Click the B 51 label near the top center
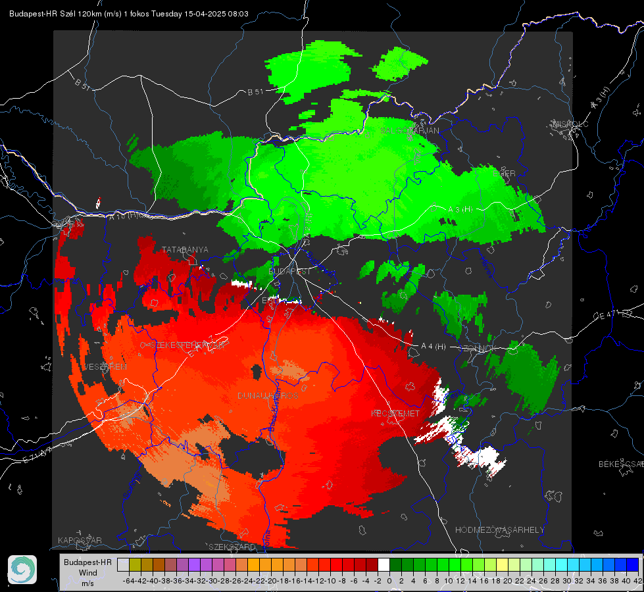 [x=255, y=92]
